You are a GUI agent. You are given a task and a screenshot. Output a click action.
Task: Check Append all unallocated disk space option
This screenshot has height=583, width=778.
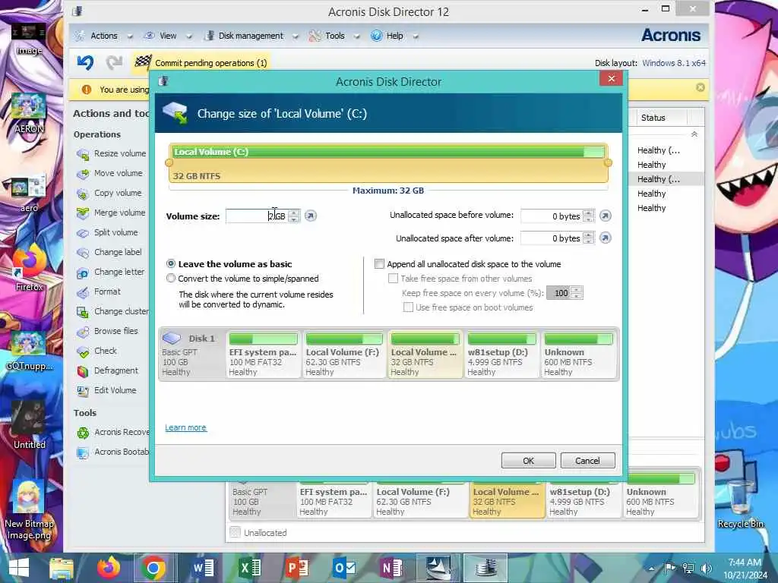coord(380,263)
